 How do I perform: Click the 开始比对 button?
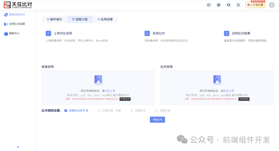tap(157, 120)
